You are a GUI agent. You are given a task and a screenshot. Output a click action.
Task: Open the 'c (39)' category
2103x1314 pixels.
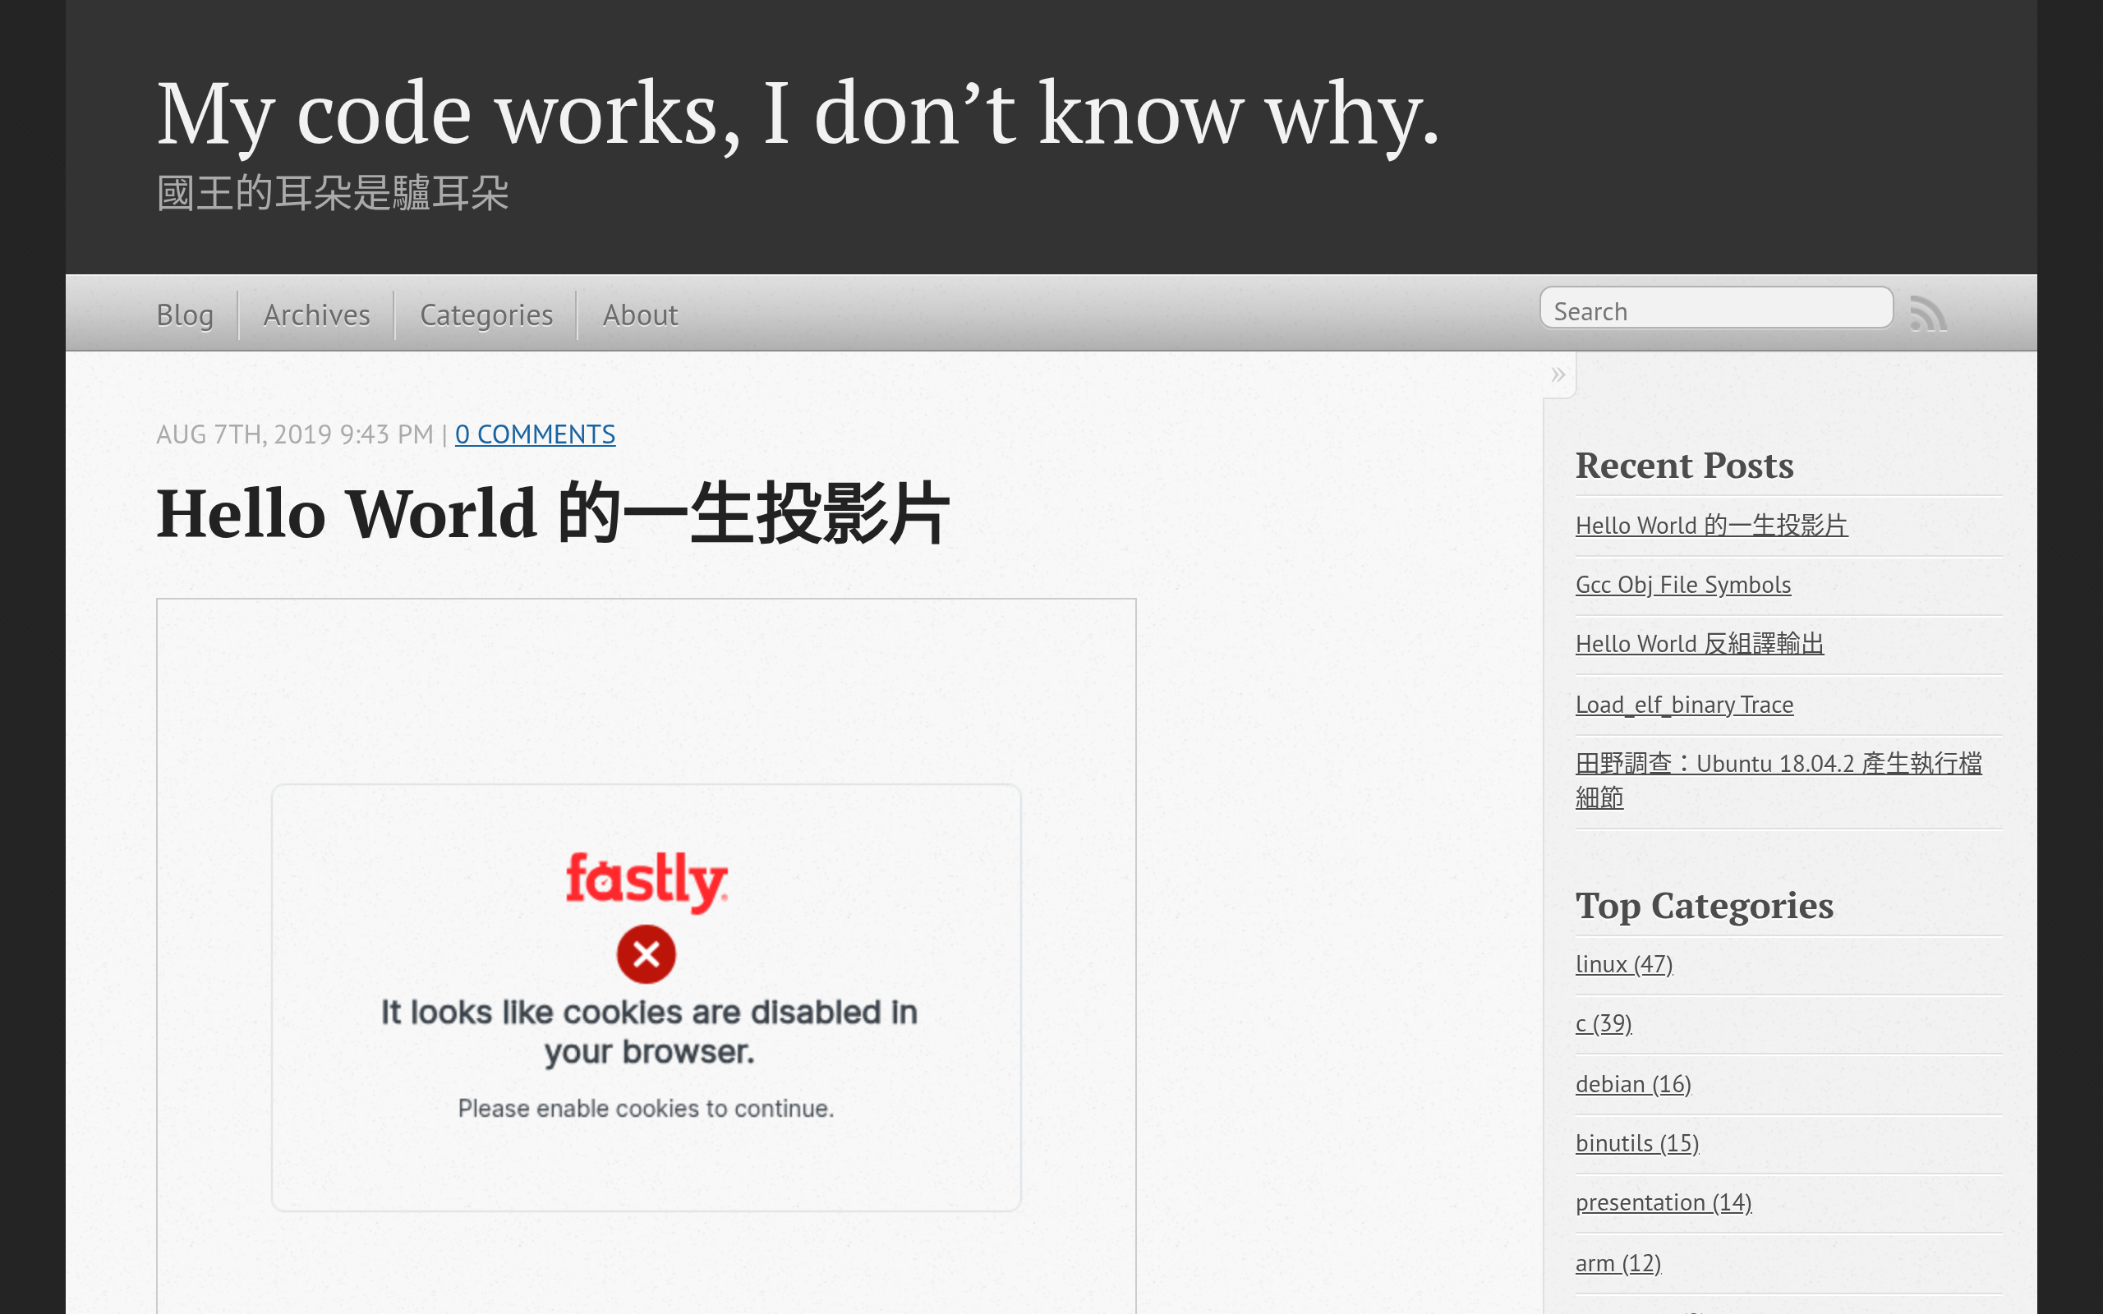click(x=1604, y=1023)
